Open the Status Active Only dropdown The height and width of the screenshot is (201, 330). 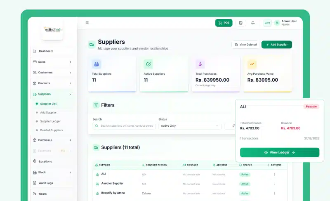coord(190,125)
